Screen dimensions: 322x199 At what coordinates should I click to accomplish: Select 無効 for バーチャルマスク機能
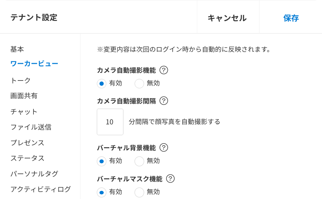coord(140,192)
